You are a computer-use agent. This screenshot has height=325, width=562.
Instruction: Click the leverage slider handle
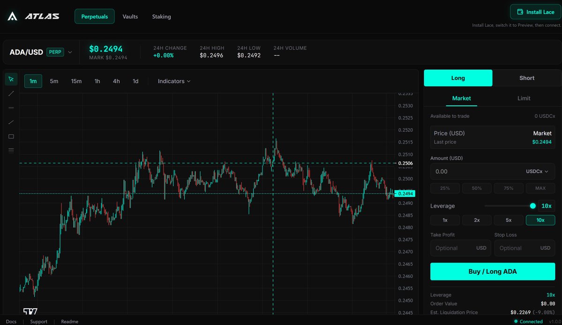(x=532, y=206)
